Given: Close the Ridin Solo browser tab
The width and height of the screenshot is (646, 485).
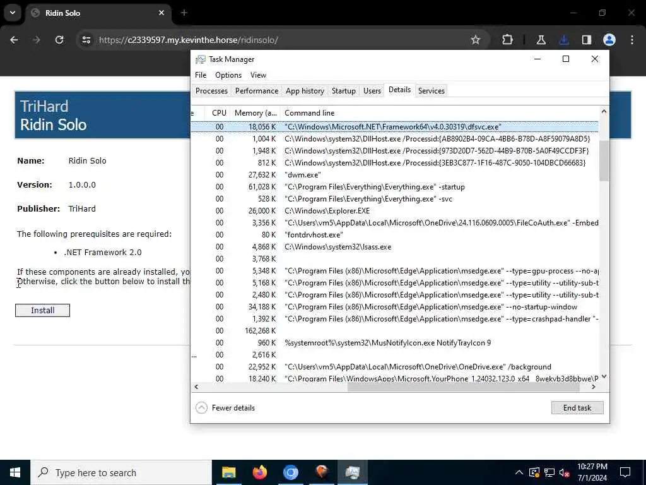Looking at the screenshot, I should click(161, 13).
